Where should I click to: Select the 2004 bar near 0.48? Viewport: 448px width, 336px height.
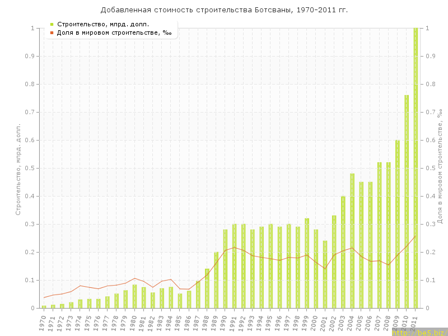coord(352,241)
